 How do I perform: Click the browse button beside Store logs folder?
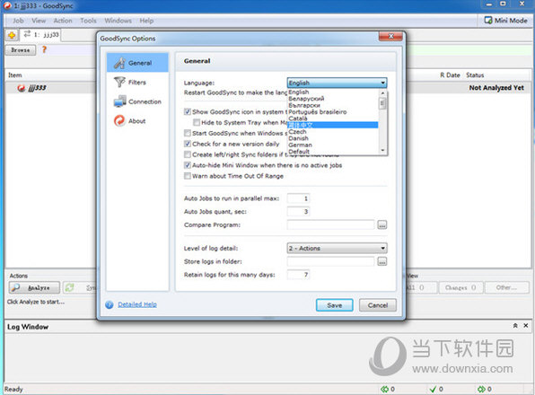pos(382,261)
